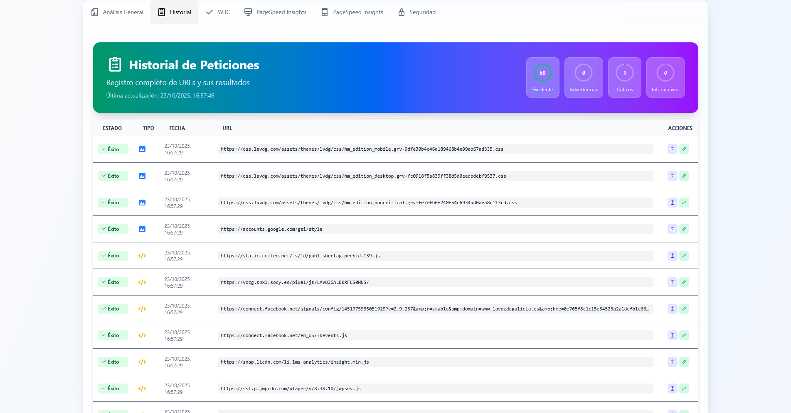Open link for criteo publishertag.prebid.139.js row
The image size is (791, 413).
point(684,256)
